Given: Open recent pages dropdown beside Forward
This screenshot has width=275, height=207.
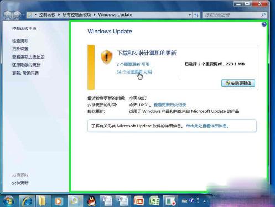Looking at the screenshot, I should click(x=24, y=15).
